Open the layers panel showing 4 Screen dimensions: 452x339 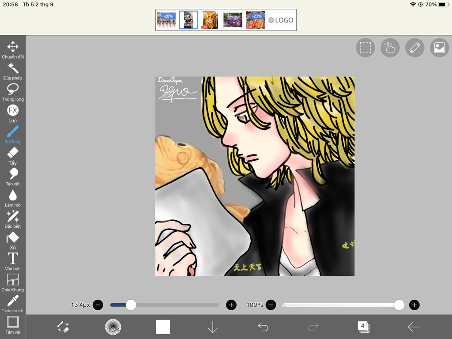coord(363,327)
